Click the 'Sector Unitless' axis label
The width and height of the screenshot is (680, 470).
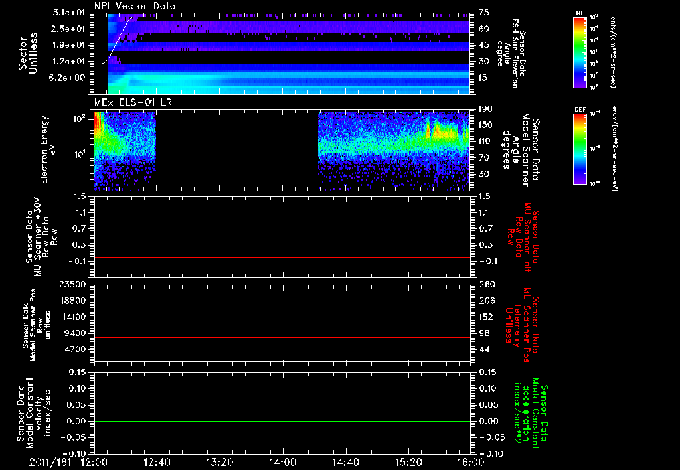coord(28,53)
